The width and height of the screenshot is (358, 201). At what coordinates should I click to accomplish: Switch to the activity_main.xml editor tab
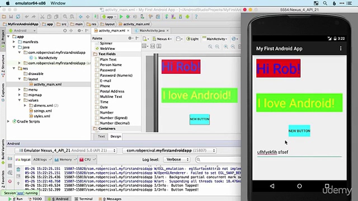(112, 31)
